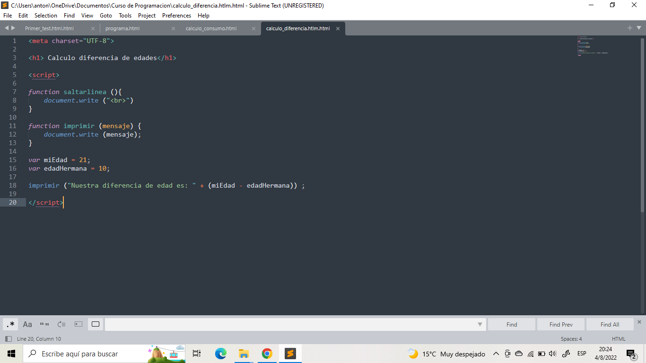646x363 pixels.
Task: Toggle wrap search option
Action: pyautogui.click(x=61, y=324)
